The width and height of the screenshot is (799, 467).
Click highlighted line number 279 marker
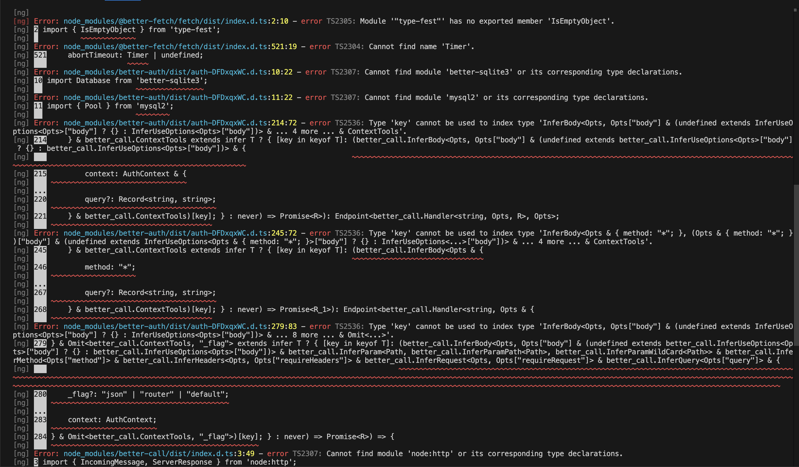[40, 343]
